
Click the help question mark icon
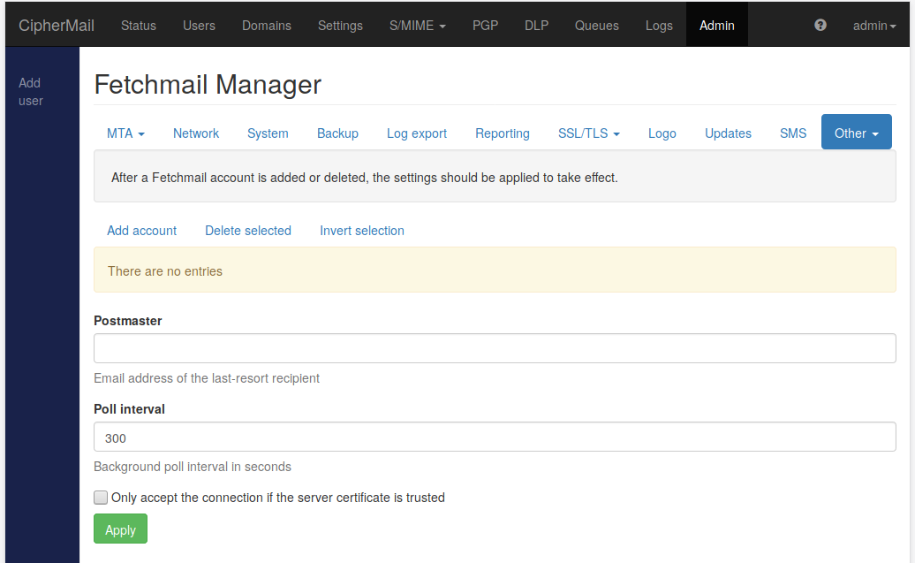820,25
